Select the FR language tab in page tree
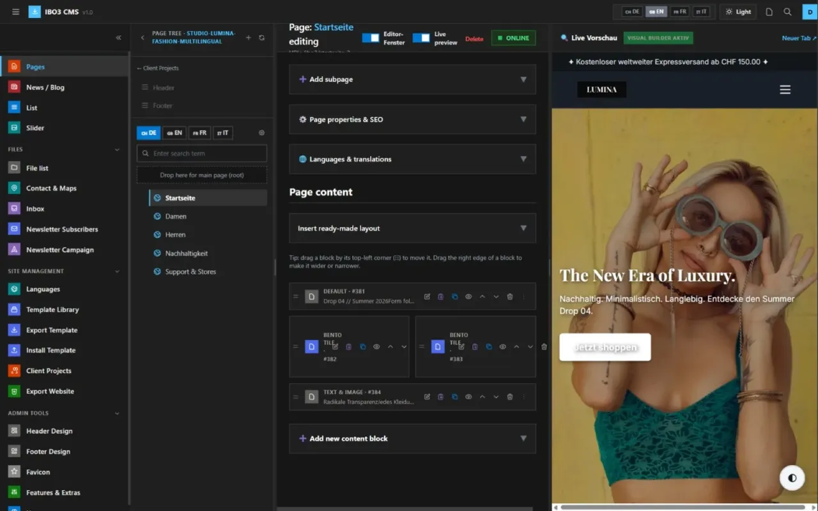The width and height of the screenshot is (818, 511). 199,133
